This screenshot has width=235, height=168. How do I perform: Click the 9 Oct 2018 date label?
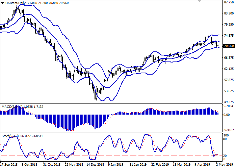(x=30, y=165)
